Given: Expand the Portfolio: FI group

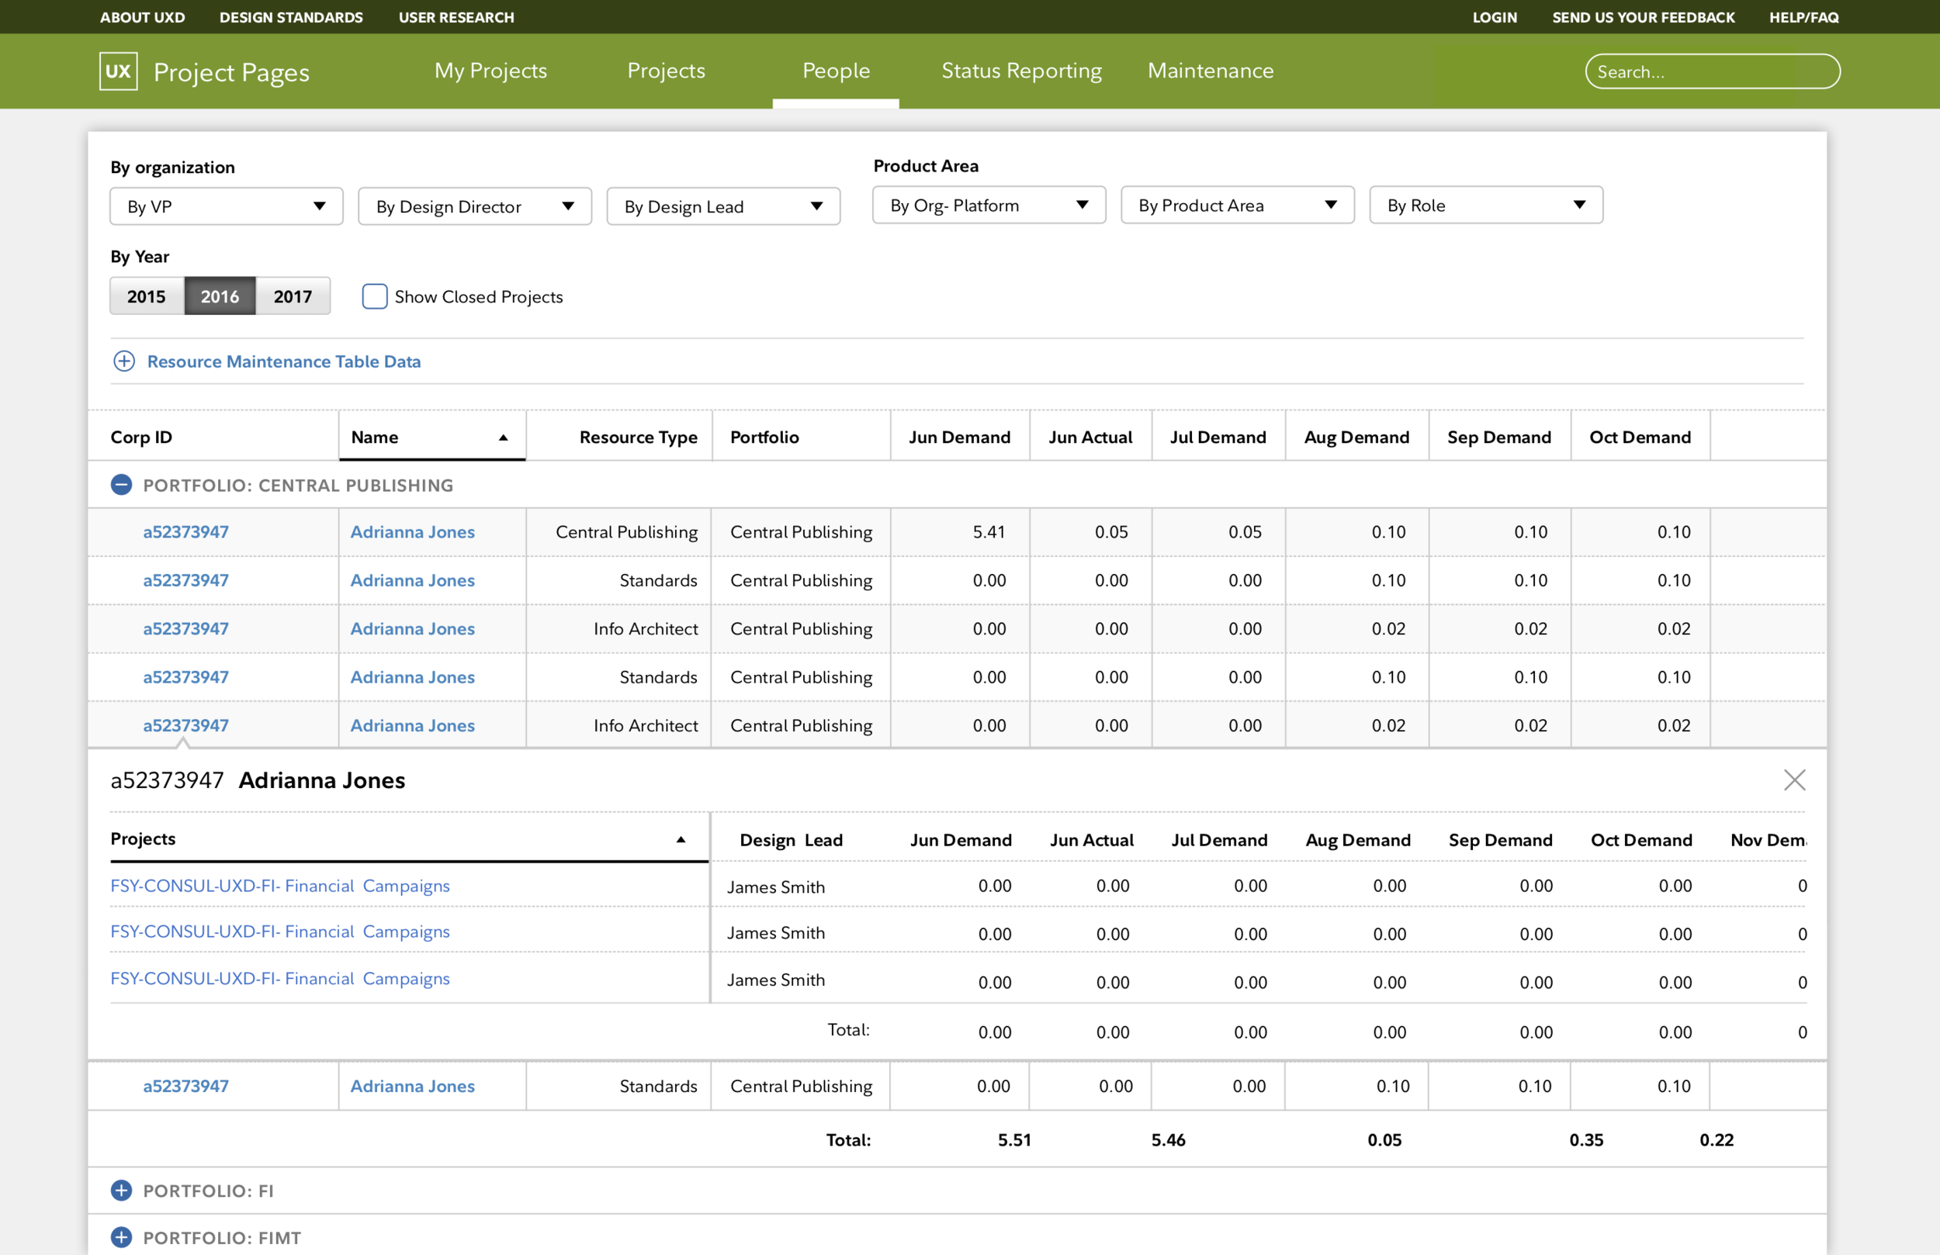Looking at the screenshot, I should point(122,1191).
